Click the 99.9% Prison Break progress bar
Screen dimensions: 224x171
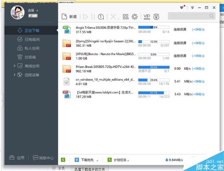click(x=154, y=67)
